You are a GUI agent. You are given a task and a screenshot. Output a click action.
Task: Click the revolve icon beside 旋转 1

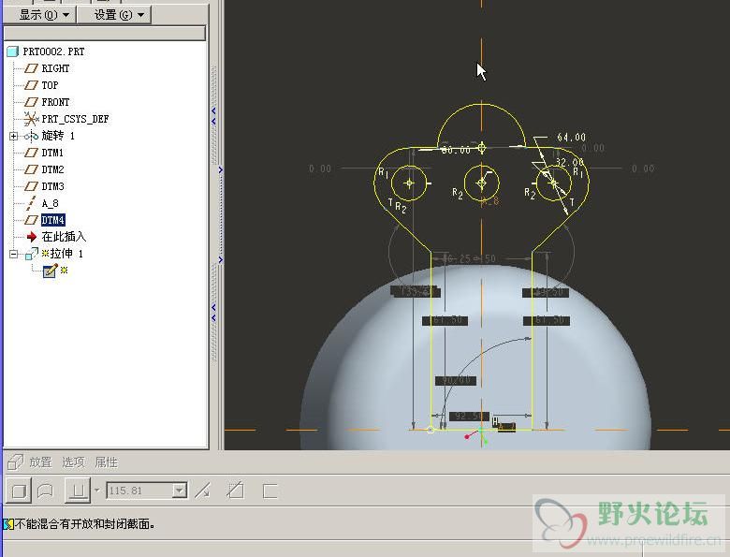(x=31, y=136)
